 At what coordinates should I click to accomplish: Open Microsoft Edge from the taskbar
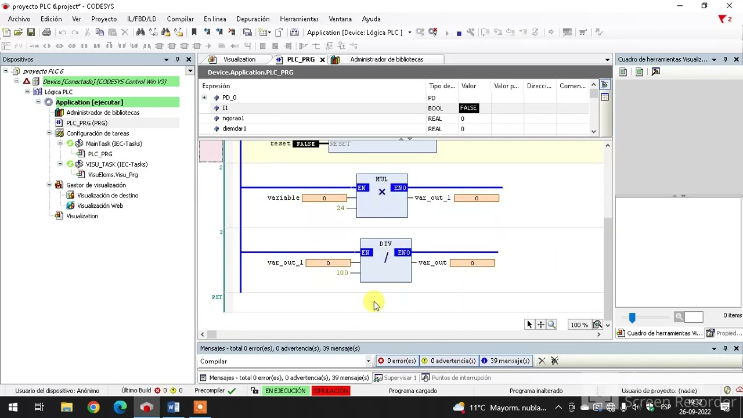coord(120,407)
